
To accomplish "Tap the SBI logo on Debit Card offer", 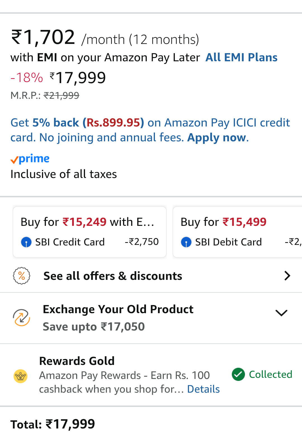I will [x=186, y=242].
